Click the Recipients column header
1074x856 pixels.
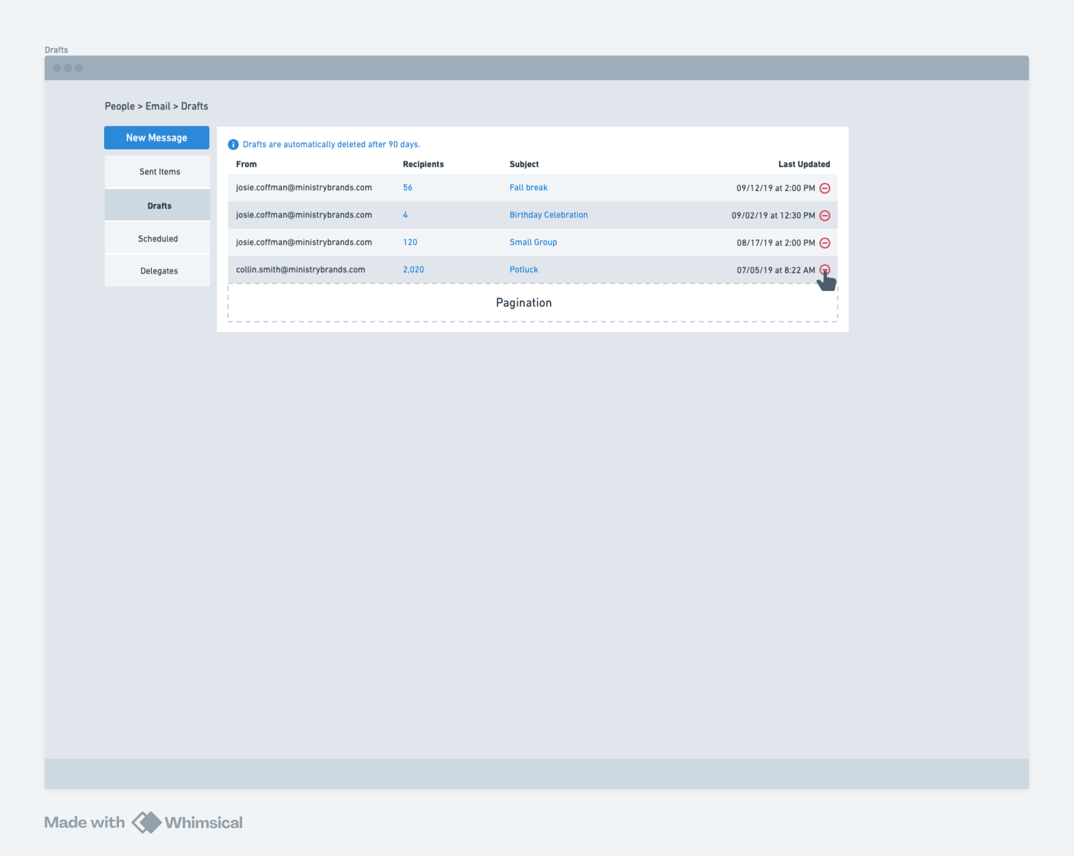[423, 164]
